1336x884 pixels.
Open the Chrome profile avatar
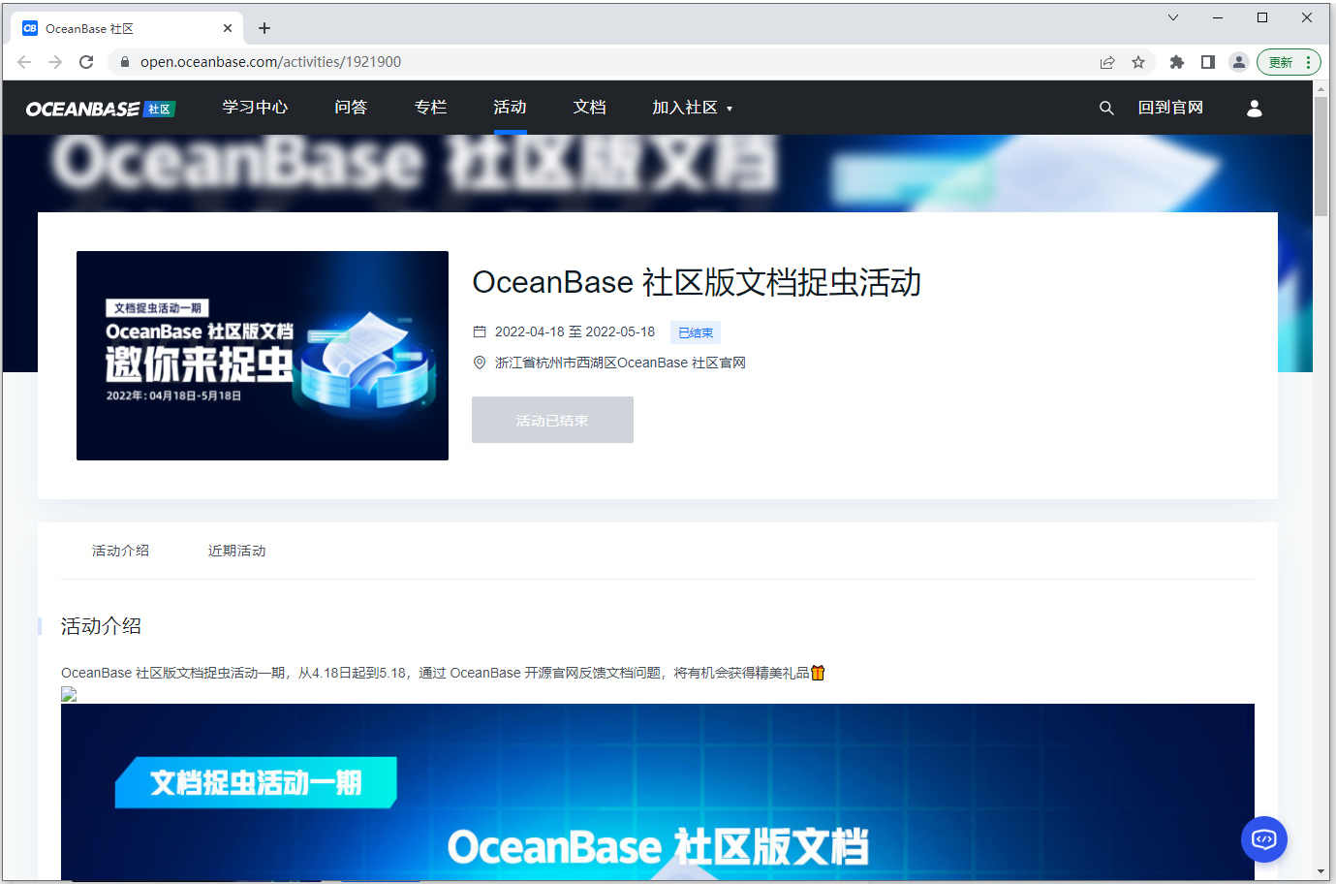[1239, 62]
